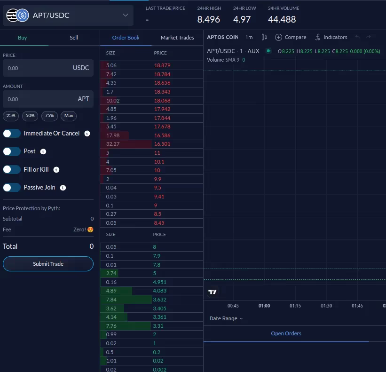Show info icon next to Passive Join
Screen dimensions: 386x372
click(x=63, y=188)
